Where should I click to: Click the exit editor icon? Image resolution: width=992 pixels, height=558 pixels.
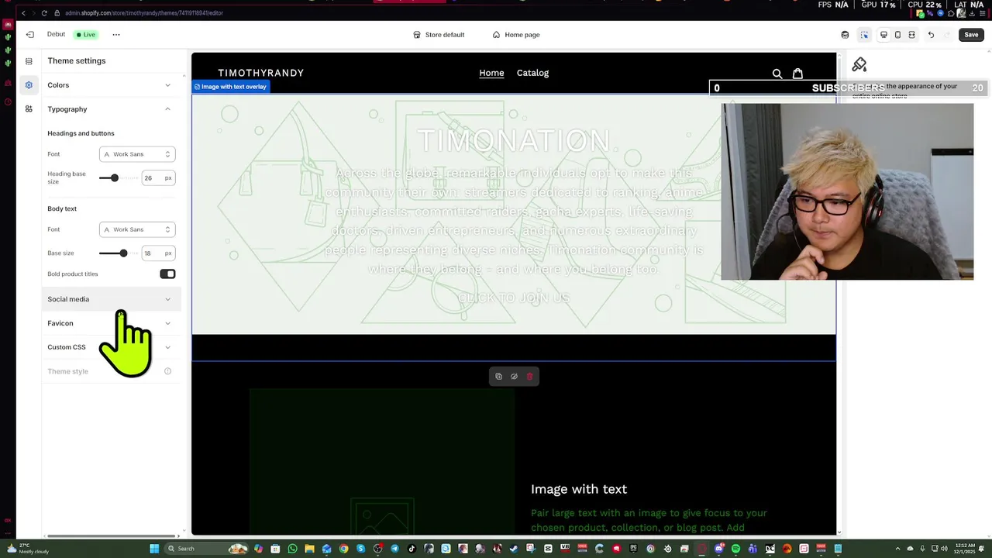pyautogui.click(x=29, y=35)
